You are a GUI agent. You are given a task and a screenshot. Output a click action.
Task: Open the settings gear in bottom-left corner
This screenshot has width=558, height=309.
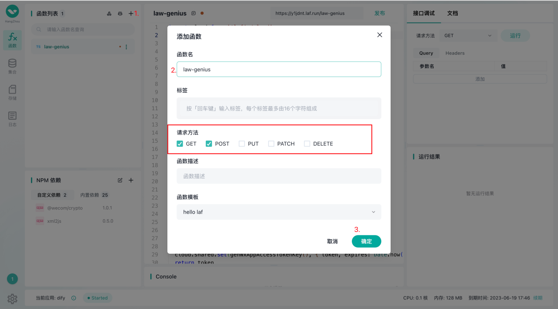pyautogui.click(x=12, y=299)
